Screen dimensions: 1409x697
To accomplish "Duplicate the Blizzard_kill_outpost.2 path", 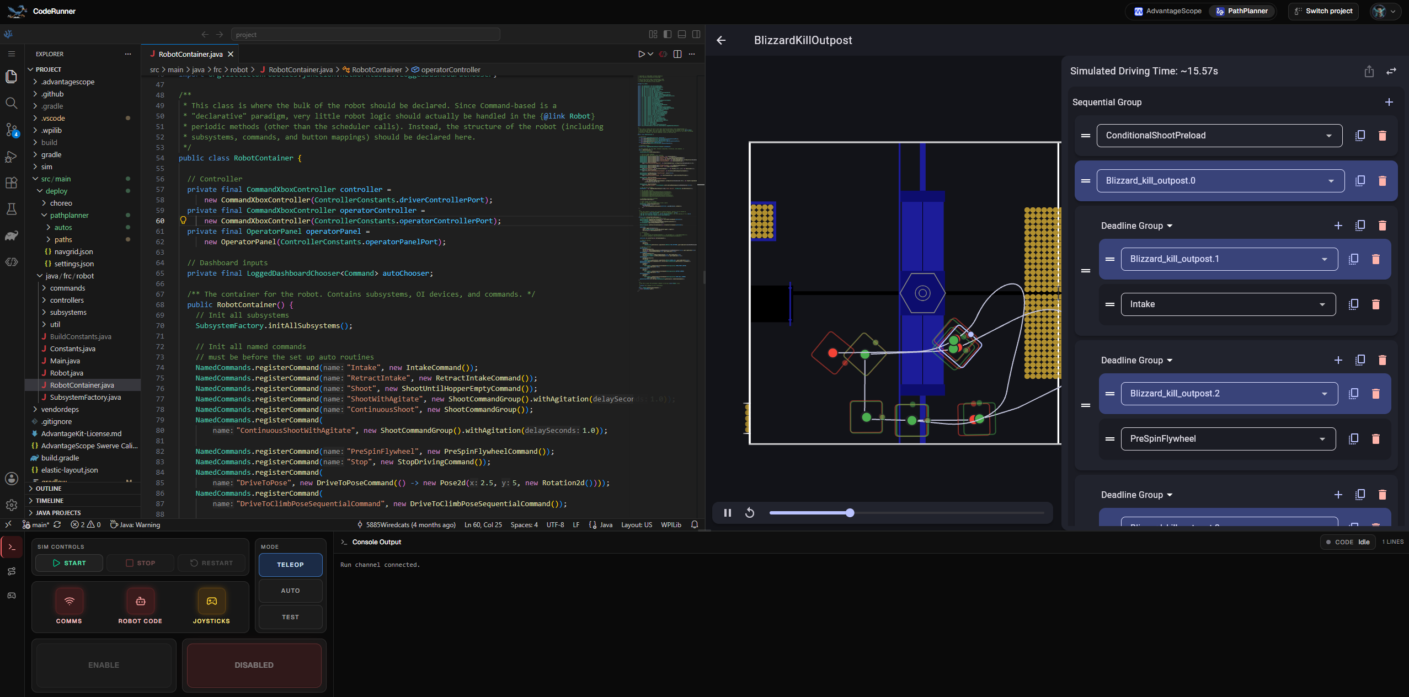I will tap(1354, 394).
